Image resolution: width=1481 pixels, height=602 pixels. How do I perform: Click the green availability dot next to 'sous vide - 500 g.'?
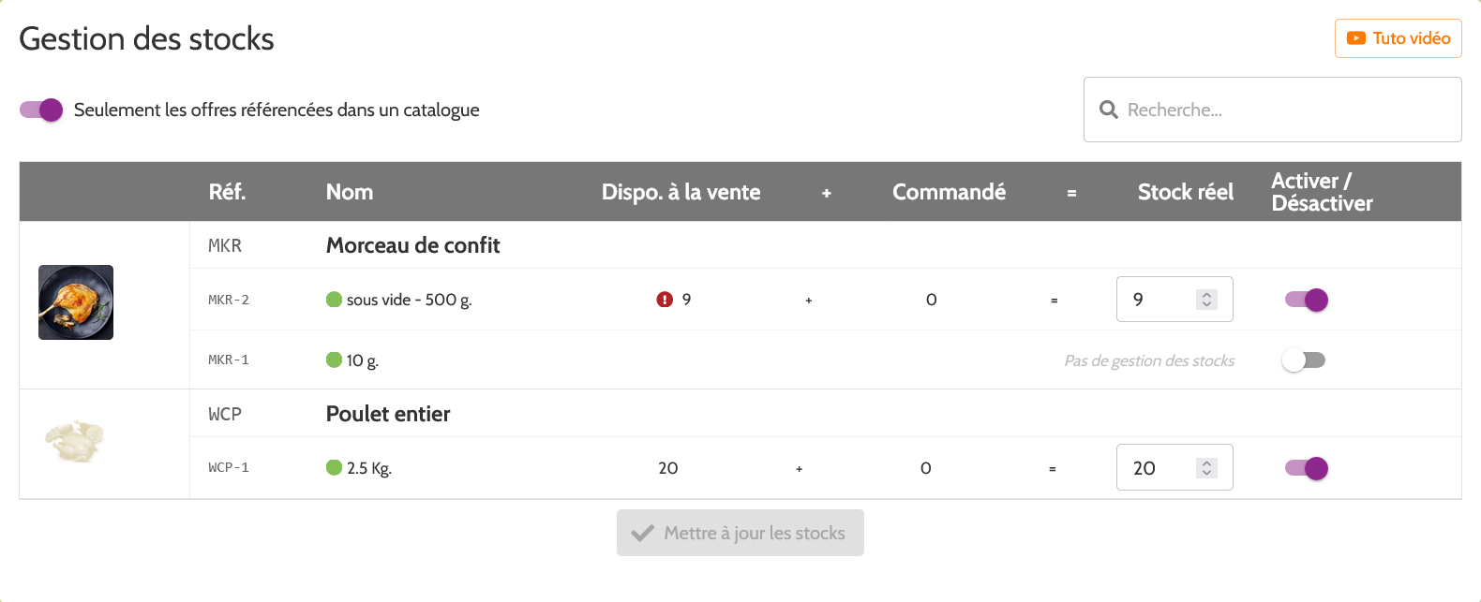(334, 299)
